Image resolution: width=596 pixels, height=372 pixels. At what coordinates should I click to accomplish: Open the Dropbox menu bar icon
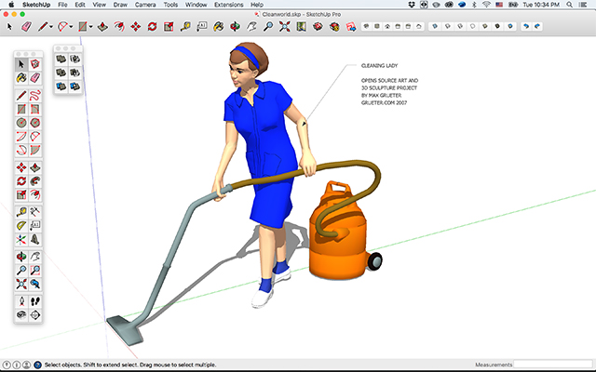412,5
